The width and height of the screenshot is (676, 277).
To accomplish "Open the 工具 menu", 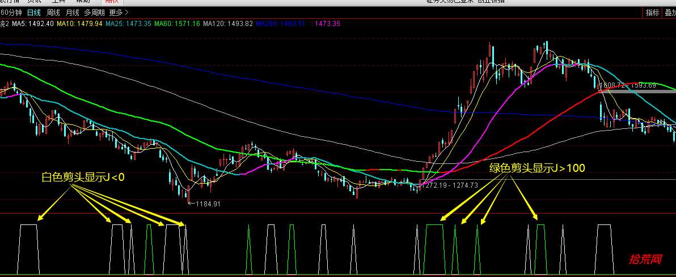I will click(x=58, y=2).
